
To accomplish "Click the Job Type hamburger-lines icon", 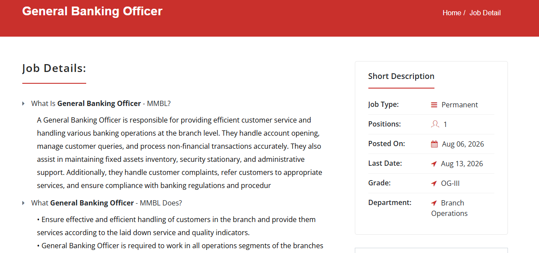I will click(x=434, y=105).
